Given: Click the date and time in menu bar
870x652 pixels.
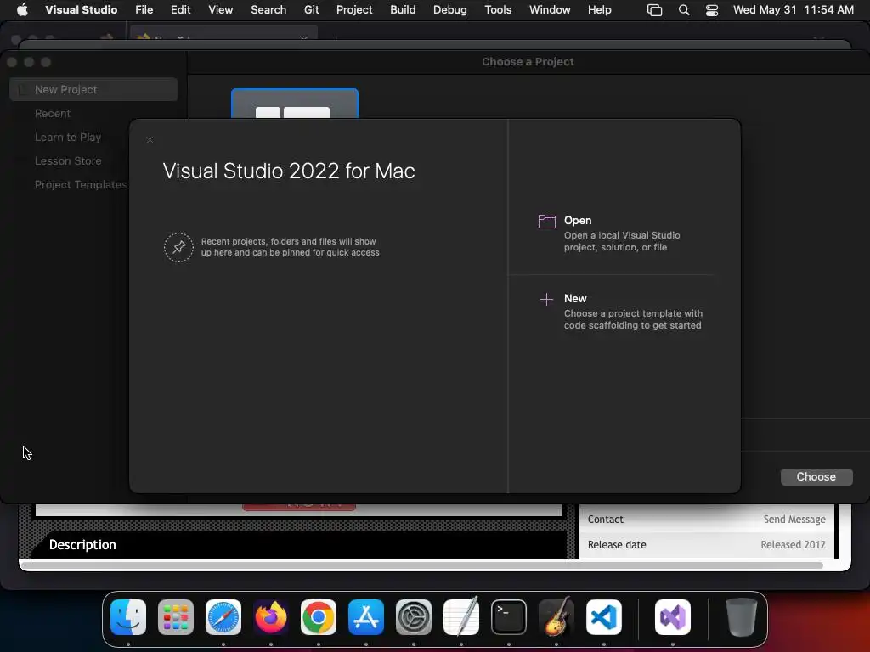Looking at the screenshot, I should point(794,9).
